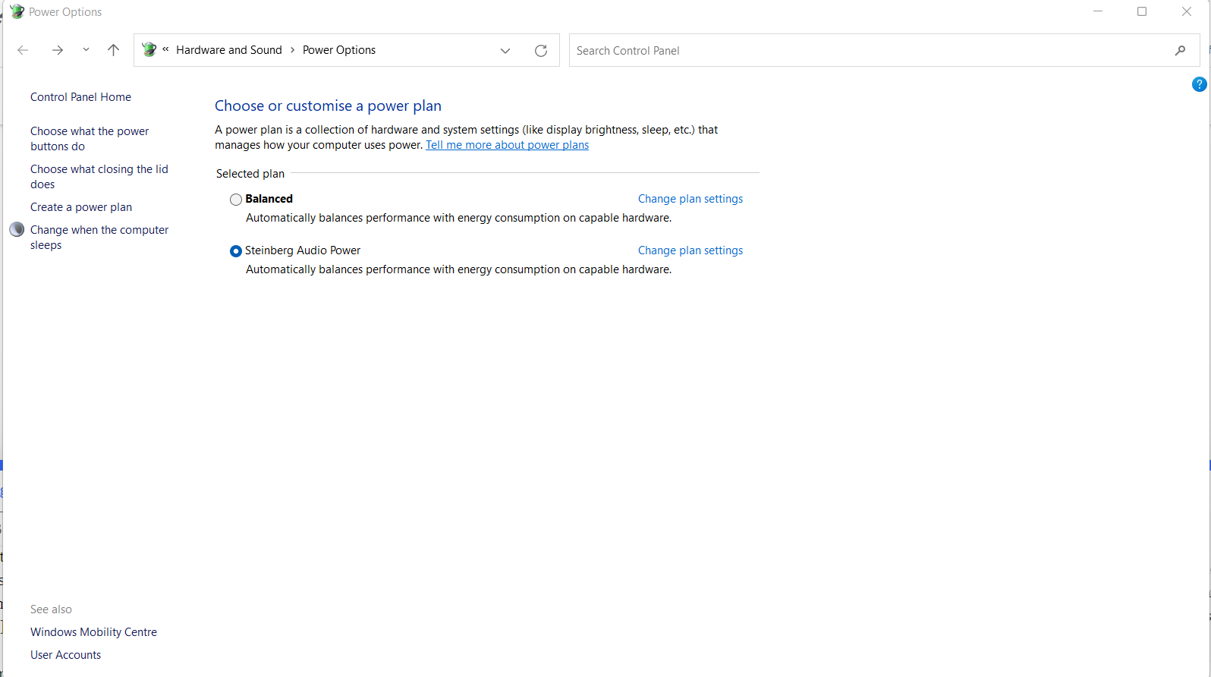Click the Search Control Panel field
This screenshot has height=677, width=1211.
click(865, 51)
